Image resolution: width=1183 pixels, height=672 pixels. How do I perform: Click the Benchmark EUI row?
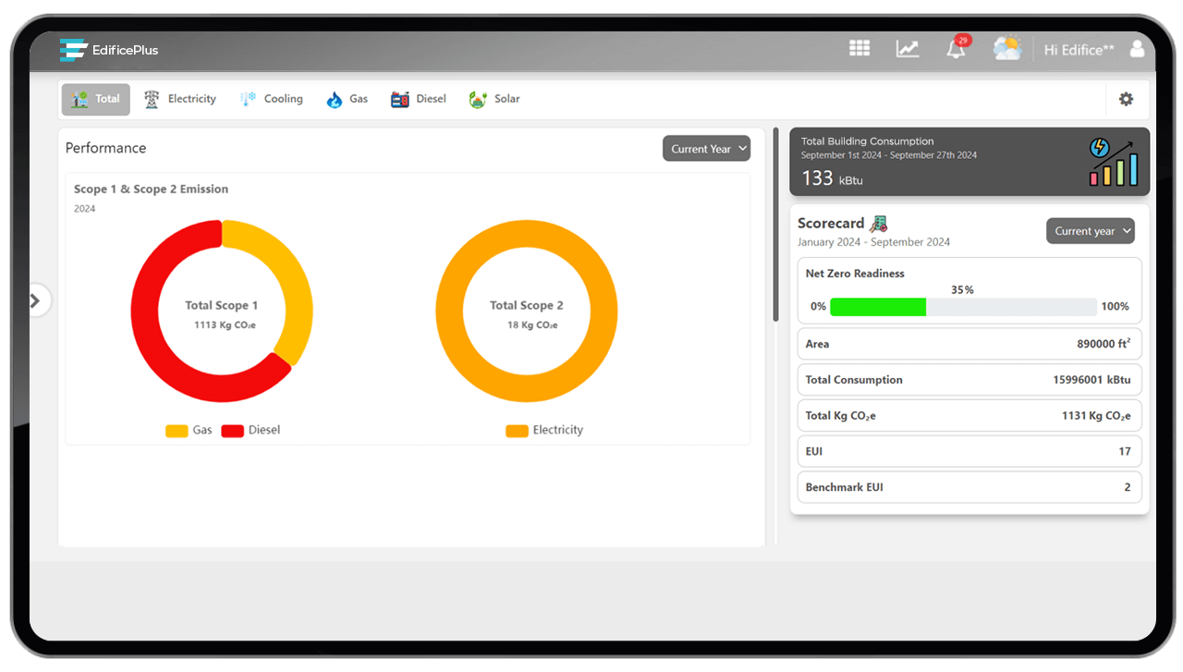(x=970, y=487)
